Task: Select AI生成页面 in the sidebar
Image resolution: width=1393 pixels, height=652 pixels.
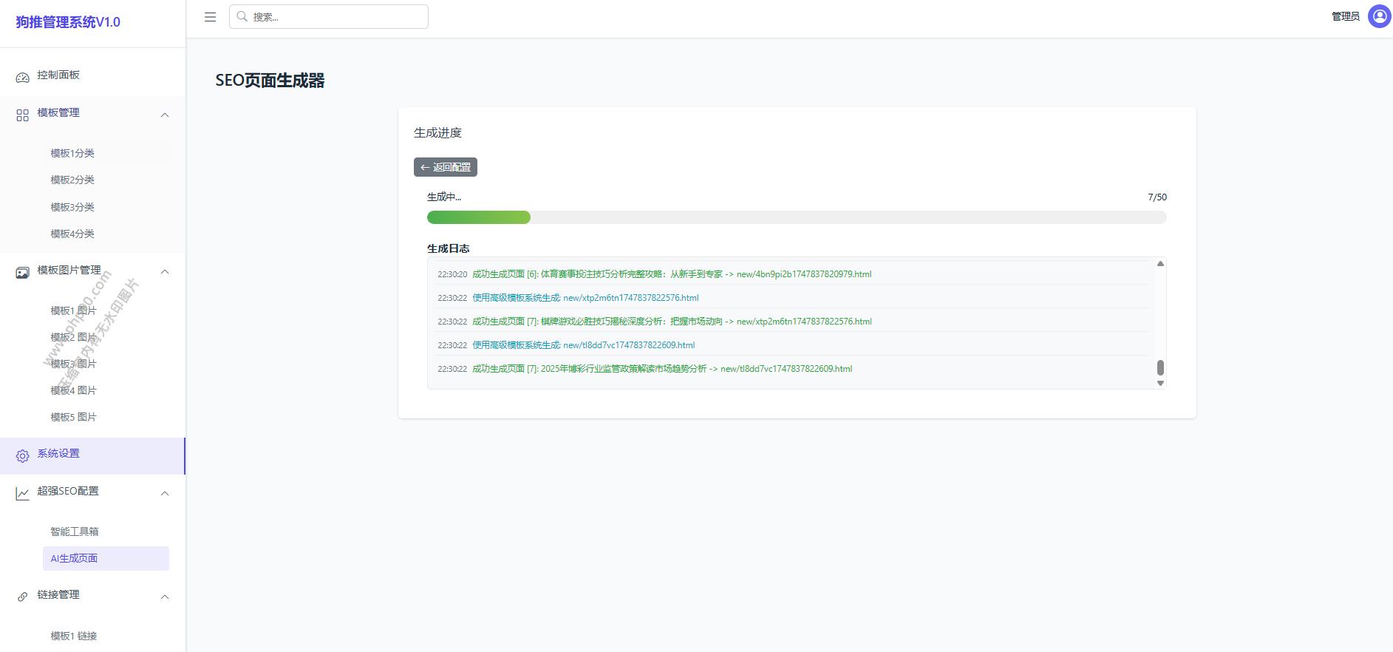Action: [74, 558]
